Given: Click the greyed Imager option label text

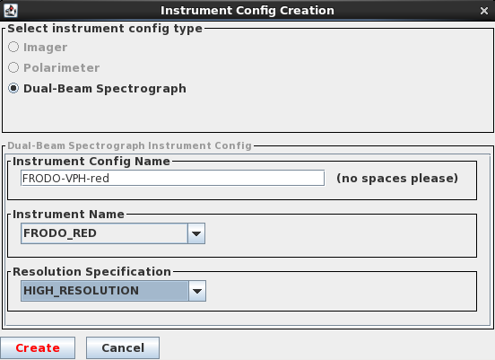Looking at the screenshot, I should 45,48.
